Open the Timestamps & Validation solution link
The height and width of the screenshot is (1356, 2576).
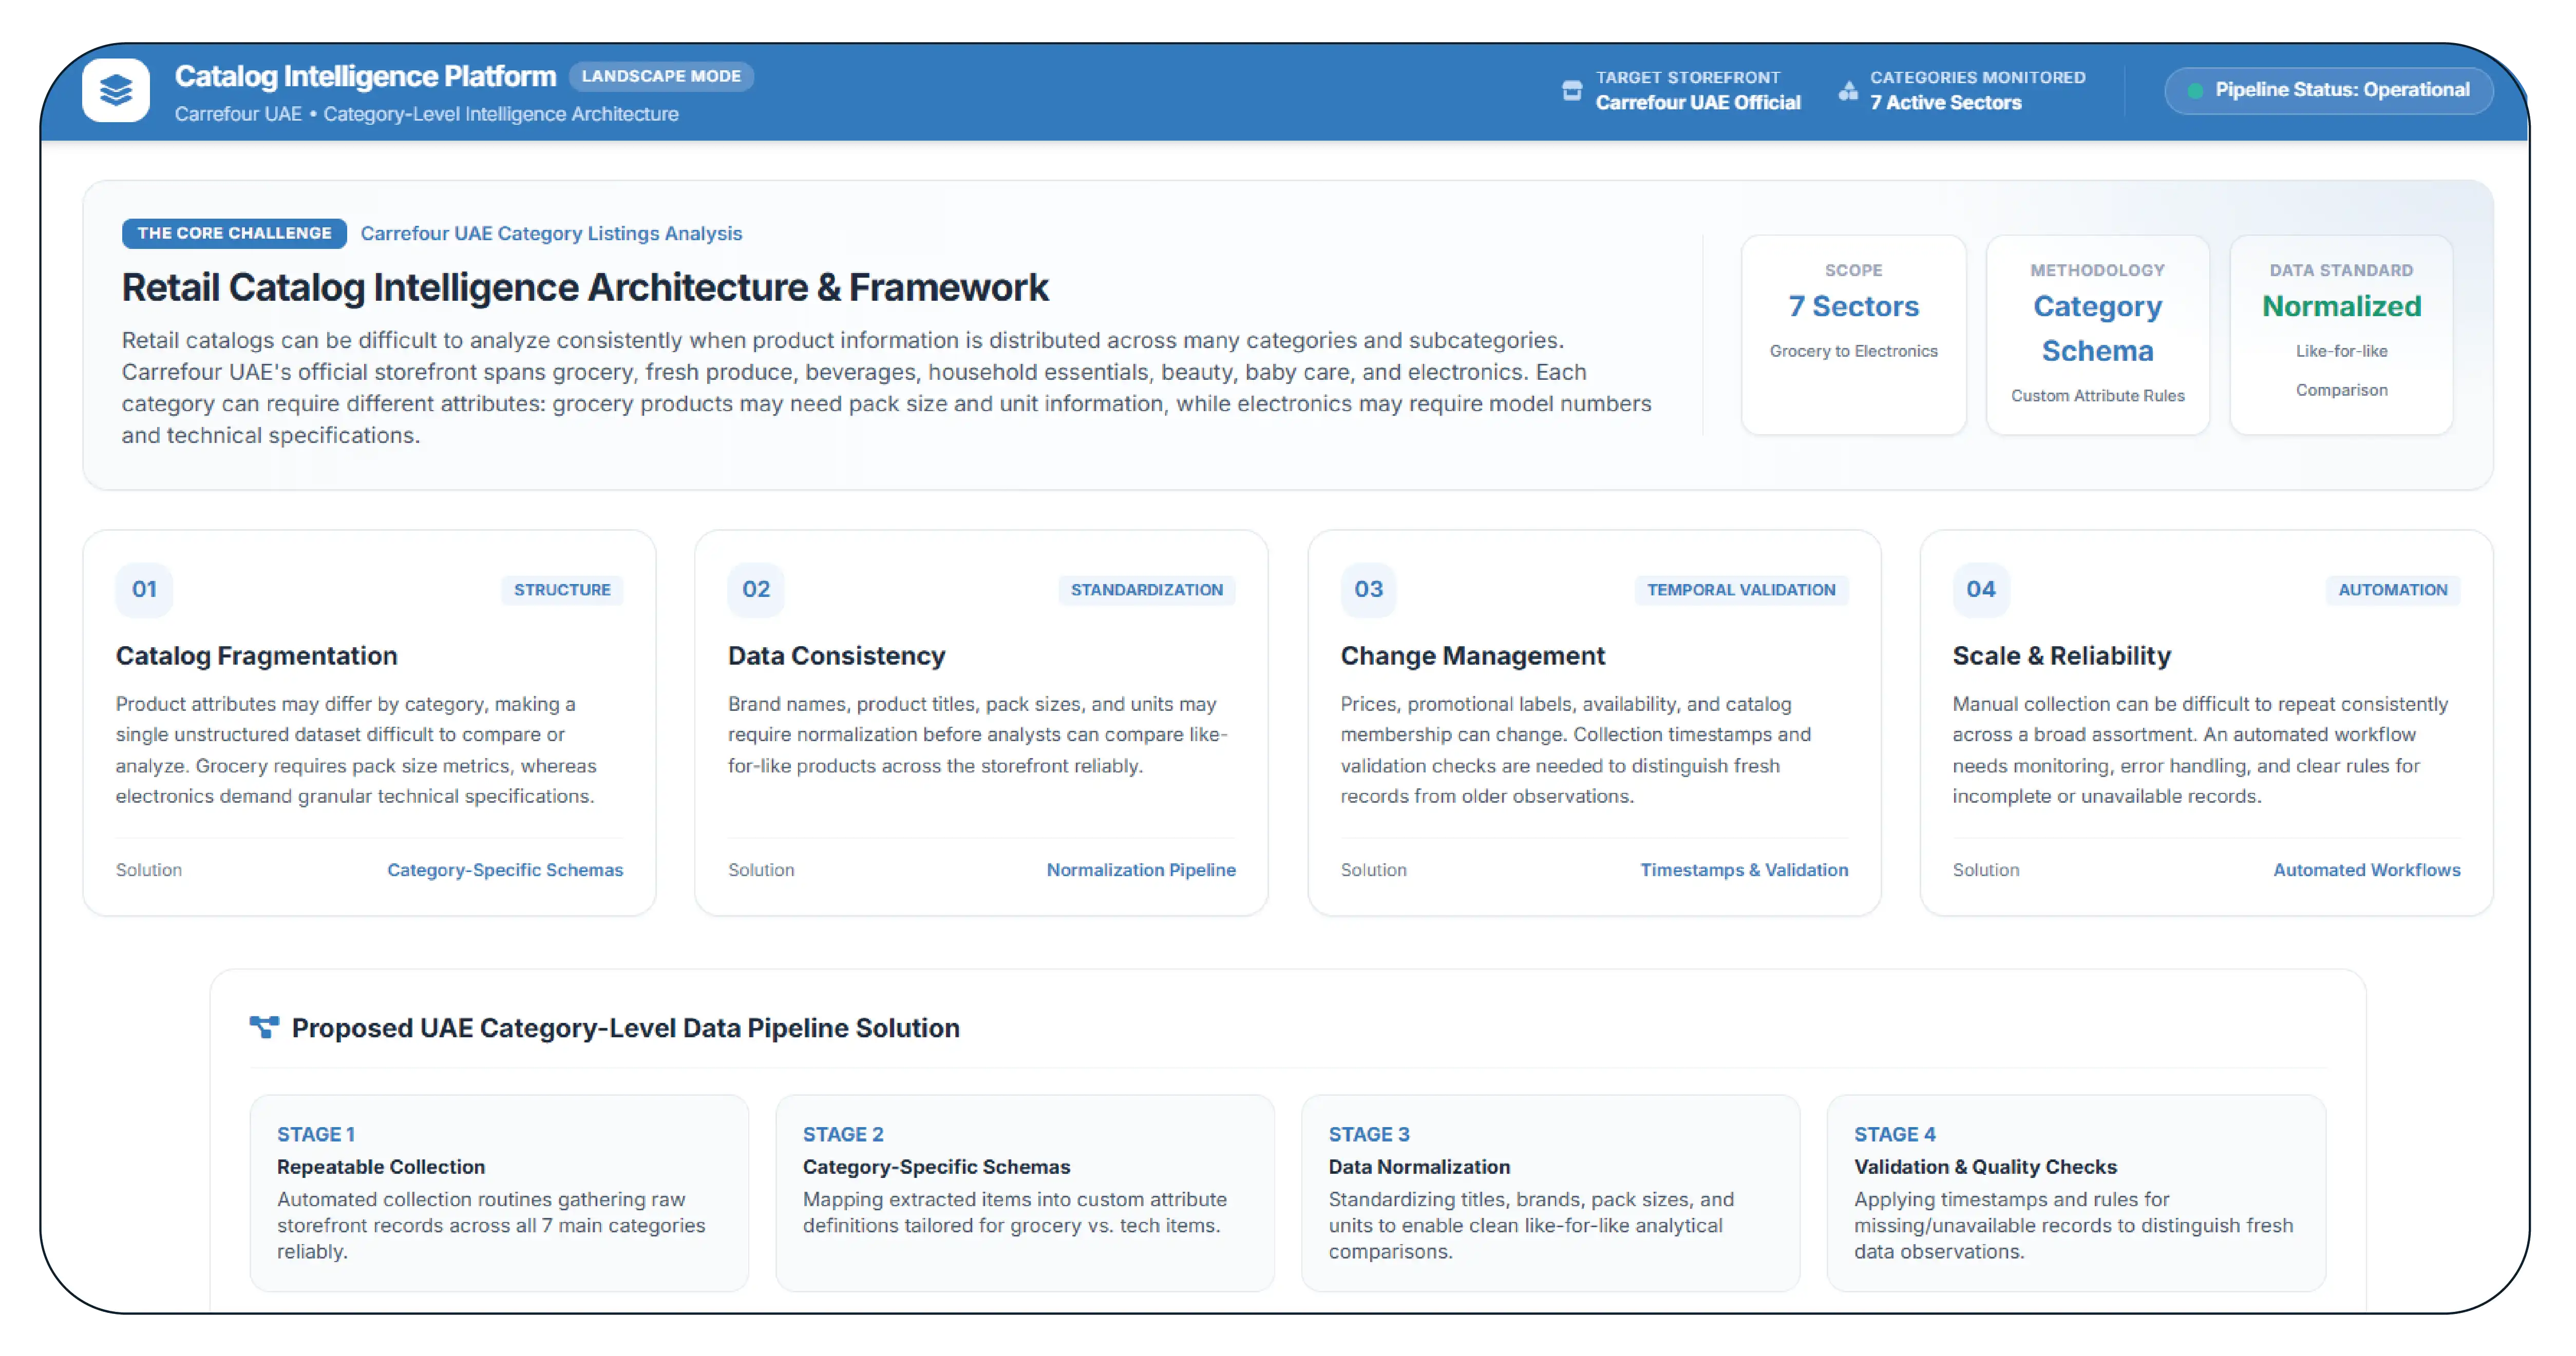1744,869
